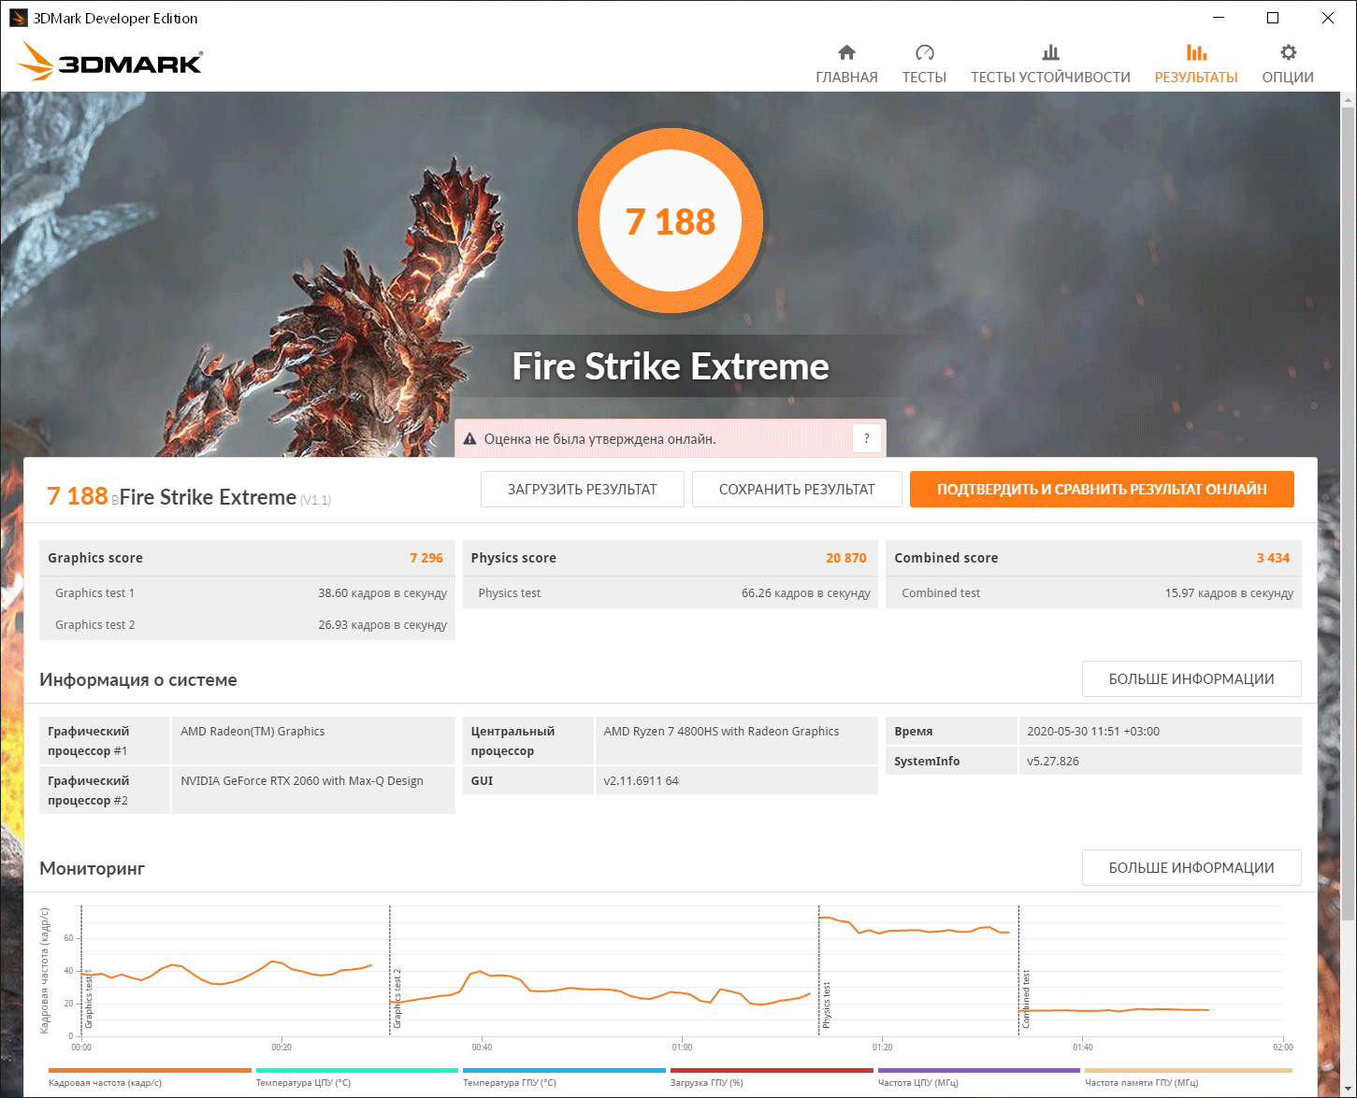
Task: Click ПОДТВЕРДИТЬ И СРАВНИТЬ РЕЗУЛЬТАТ ОНЛАЙН
Action: [1102, 489]
